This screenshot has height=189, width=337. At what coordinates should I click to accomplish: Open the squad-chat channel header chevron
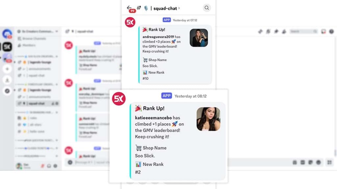point(179,8)
